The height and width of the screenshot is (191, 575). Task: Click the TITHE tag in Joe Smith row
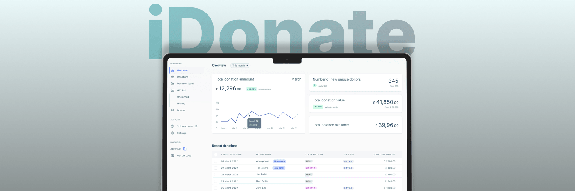(x=309, y=175)
